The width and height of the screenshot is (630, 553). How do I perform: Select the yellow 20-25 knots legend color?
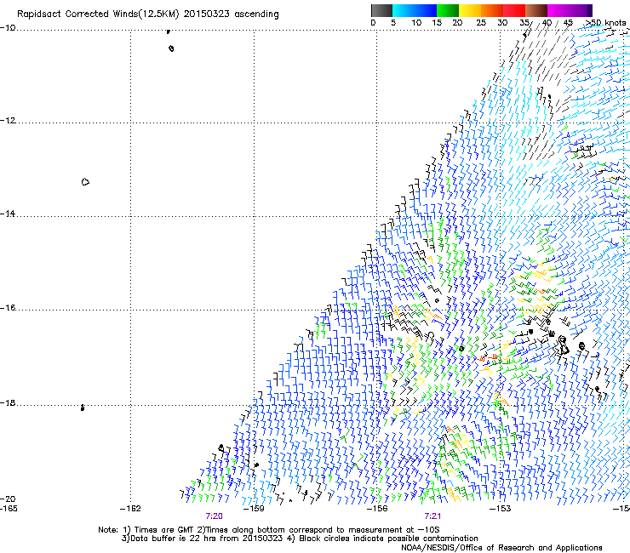470,10
